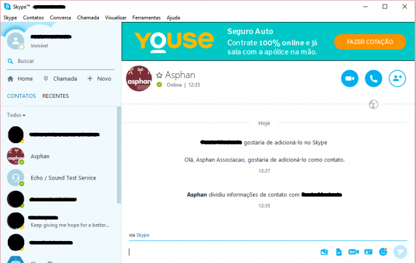Viewport: 416px width, 263px height.
Task: Click the Asphan name in the conversation header
Action: coord(180,75)
